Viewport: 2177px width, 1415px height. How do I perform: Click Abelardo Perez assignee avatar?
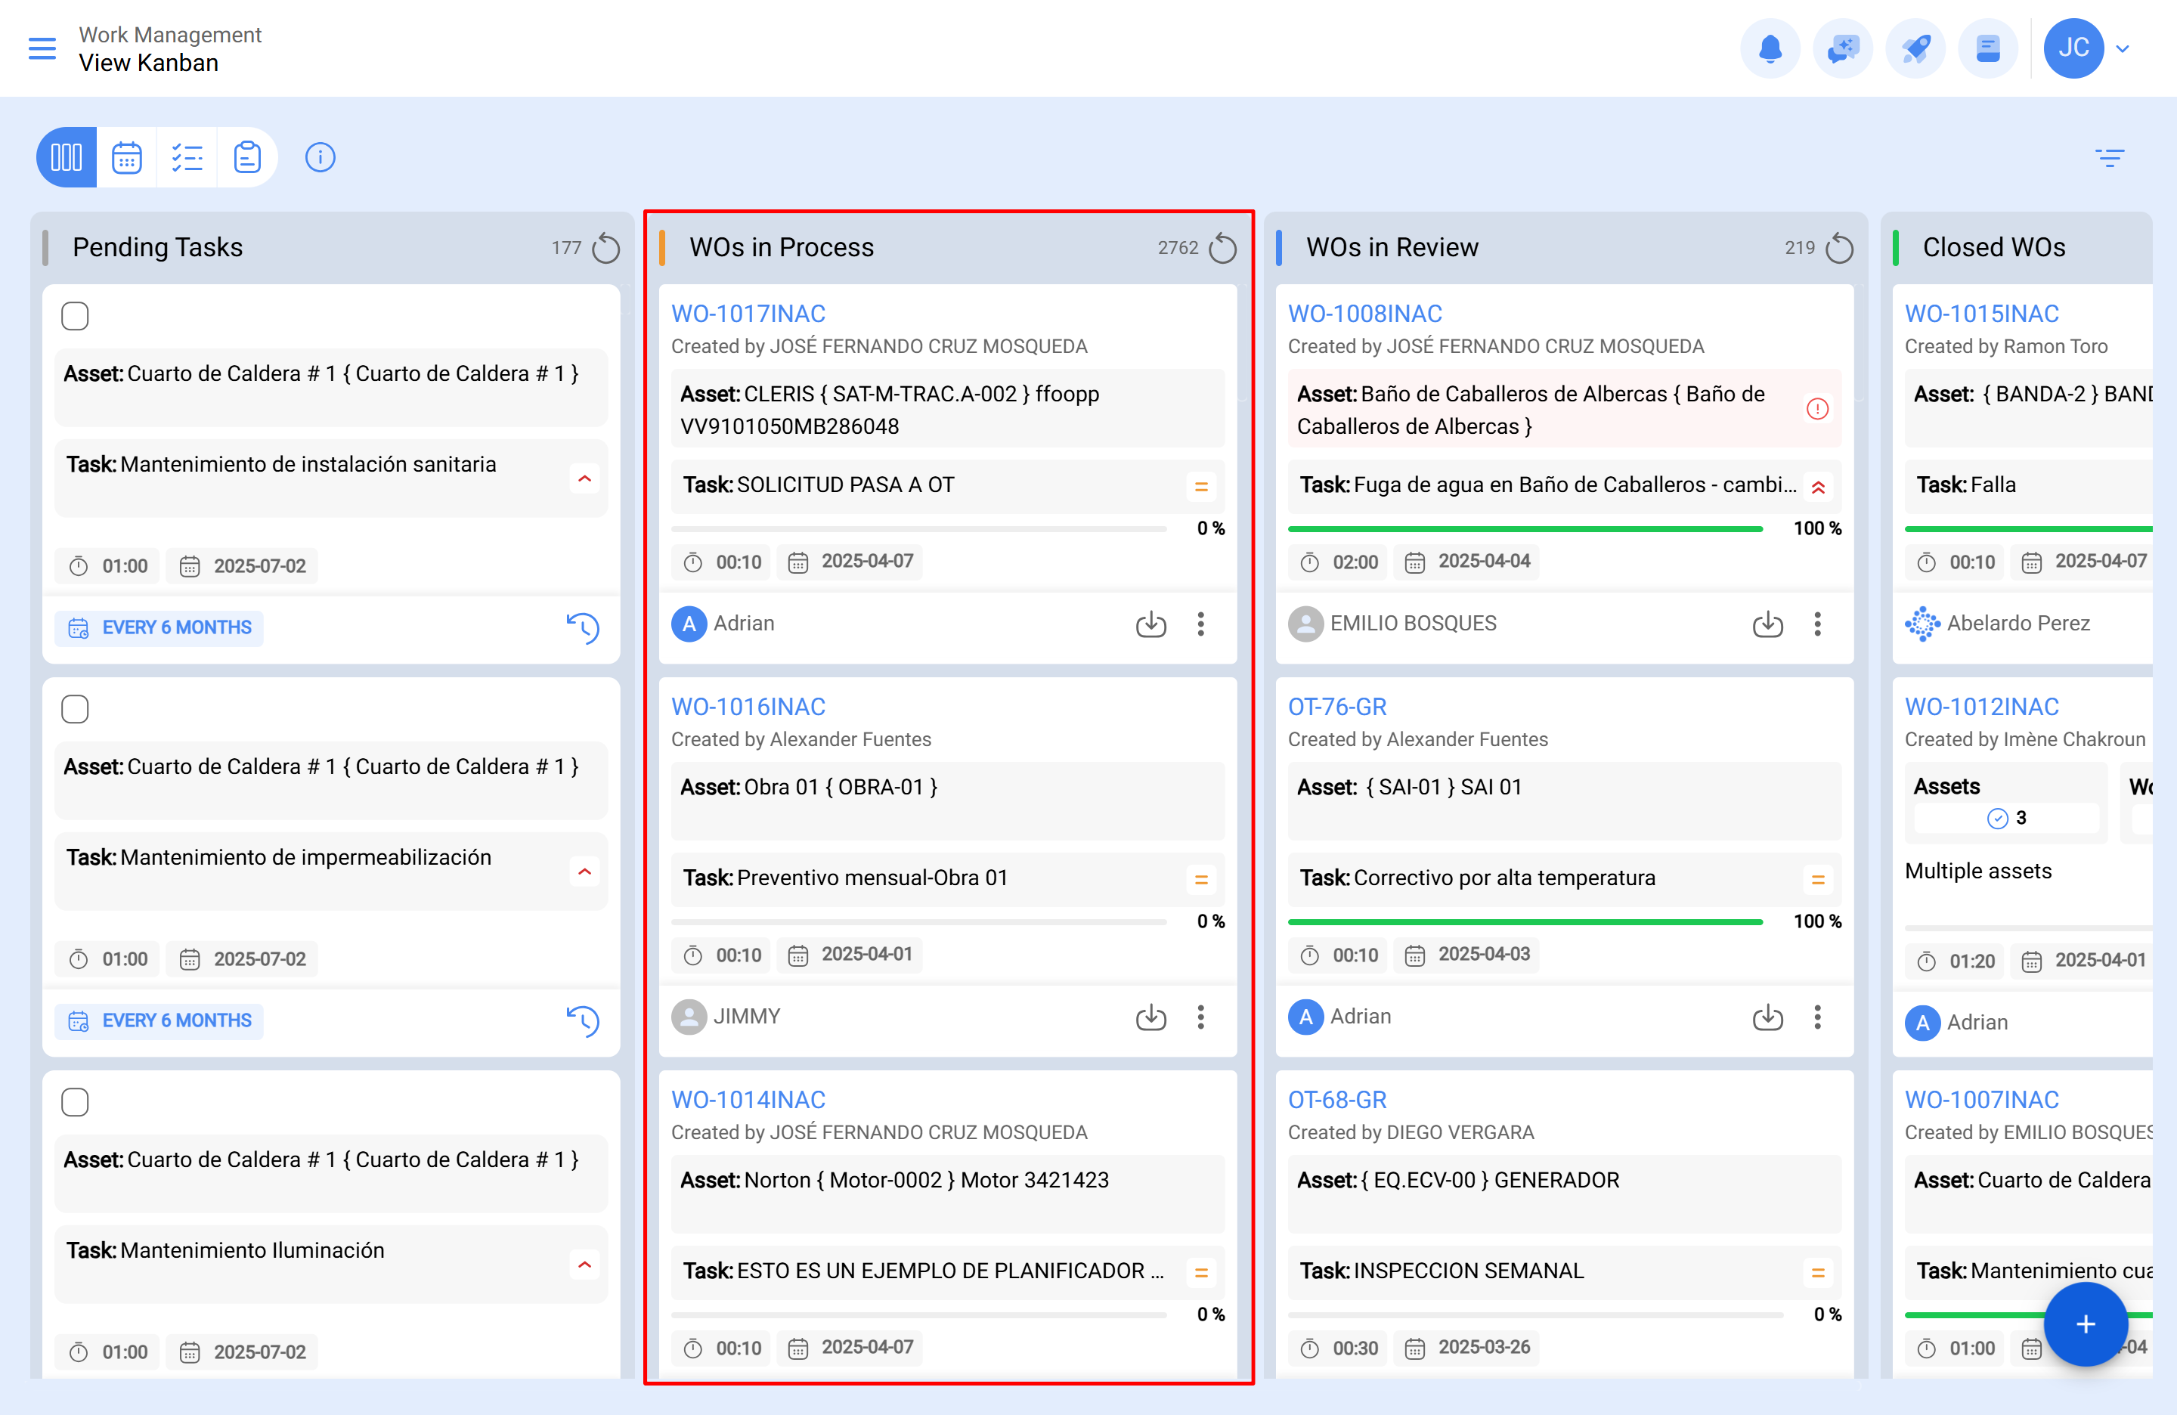1922,624
